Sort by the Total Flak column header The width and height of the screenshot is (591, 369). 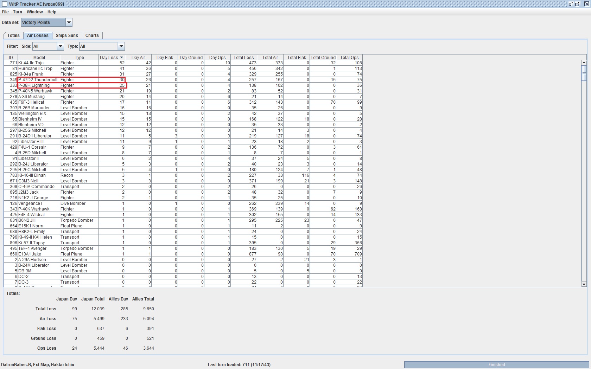(x=297, y=58)
